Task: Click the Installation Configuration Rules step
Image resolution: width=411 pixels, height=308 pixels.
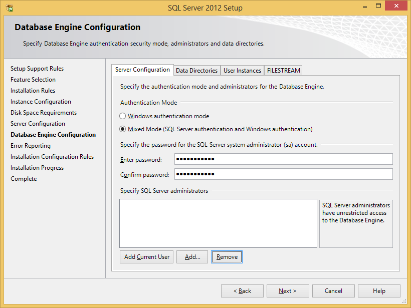Action: pos(52,157)
